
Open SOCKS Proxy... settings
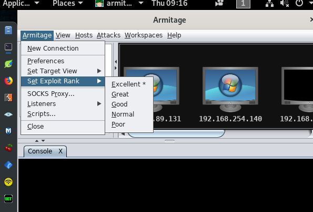tap(63, 94)
